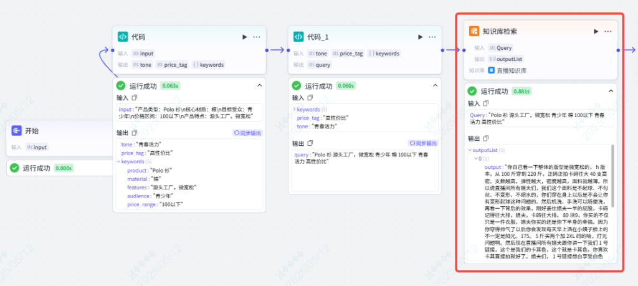638x286 pixels.
Task: Click the outputList tag in 知识库检索 node
Action: (505, 59)
